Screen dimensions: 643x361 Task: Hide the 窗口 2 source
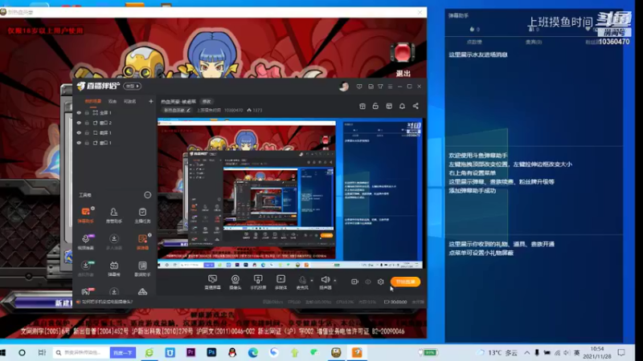[x=79, y=123]
